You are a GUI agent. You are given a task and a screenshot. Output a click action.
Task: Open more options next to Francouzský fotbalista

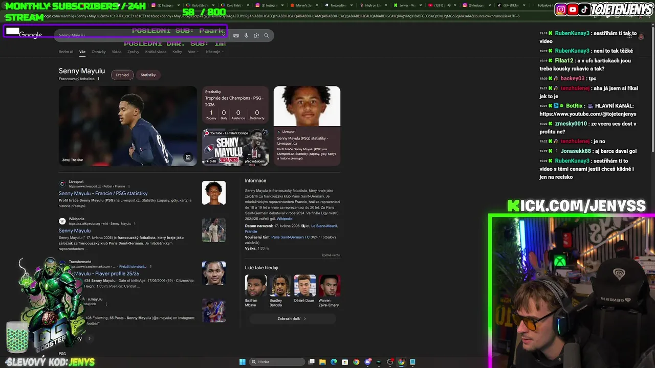98,79
